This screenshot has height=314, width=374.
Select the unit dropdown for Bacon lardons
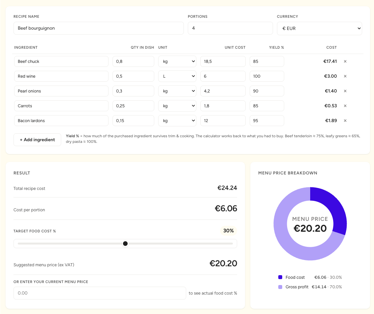point(177,120)
